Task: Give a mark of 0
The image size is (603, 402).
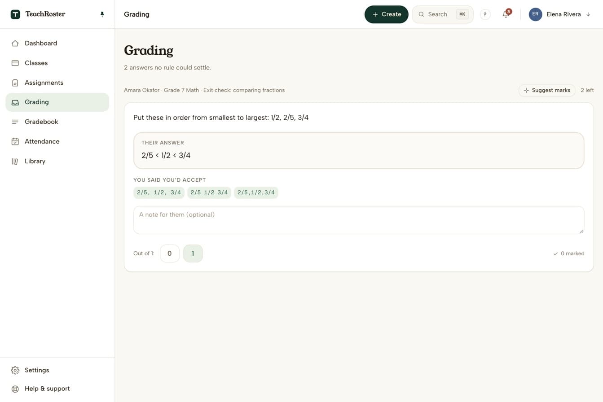Action: click(x=170, y=253)
